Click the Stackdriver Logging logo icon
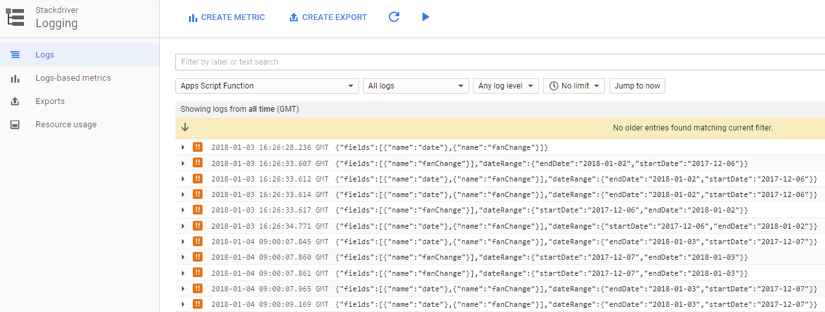 16,17
